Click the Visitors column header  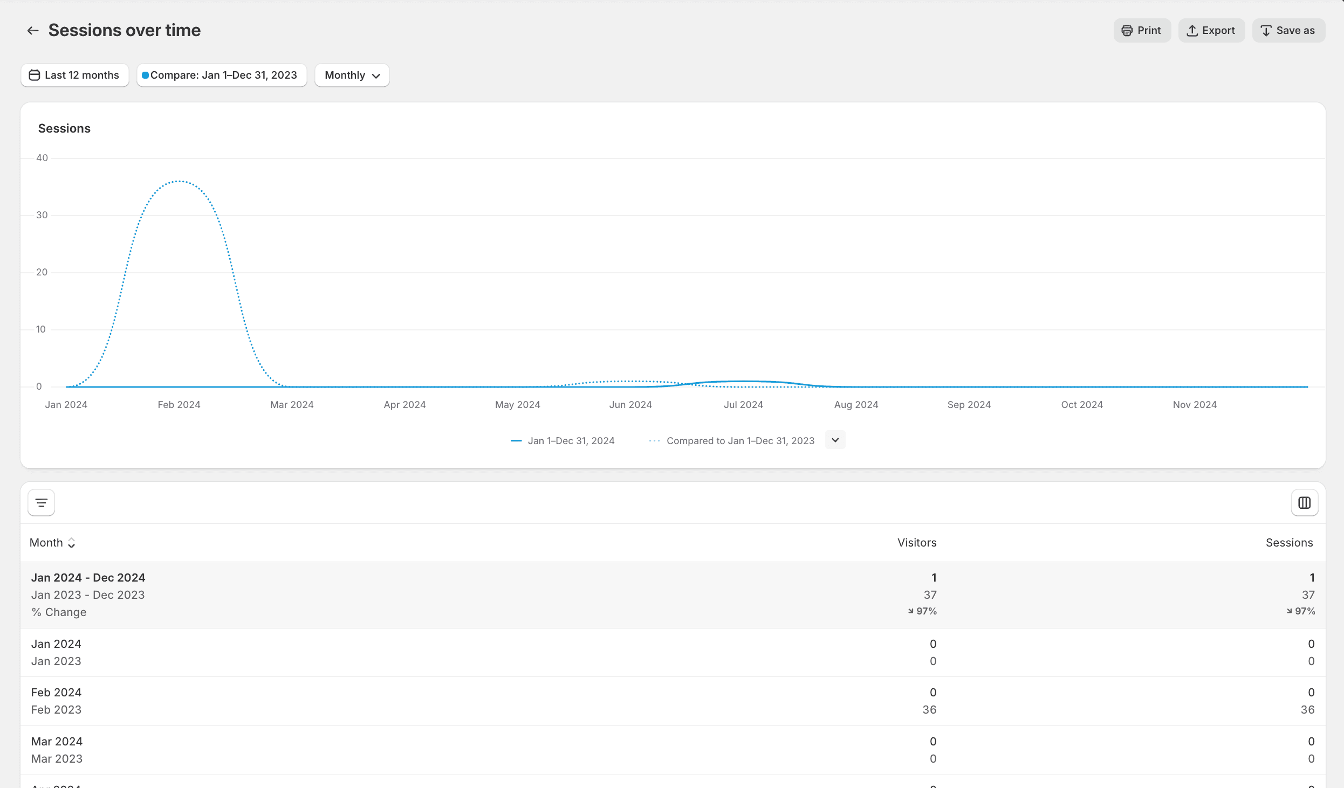point(916,543)
